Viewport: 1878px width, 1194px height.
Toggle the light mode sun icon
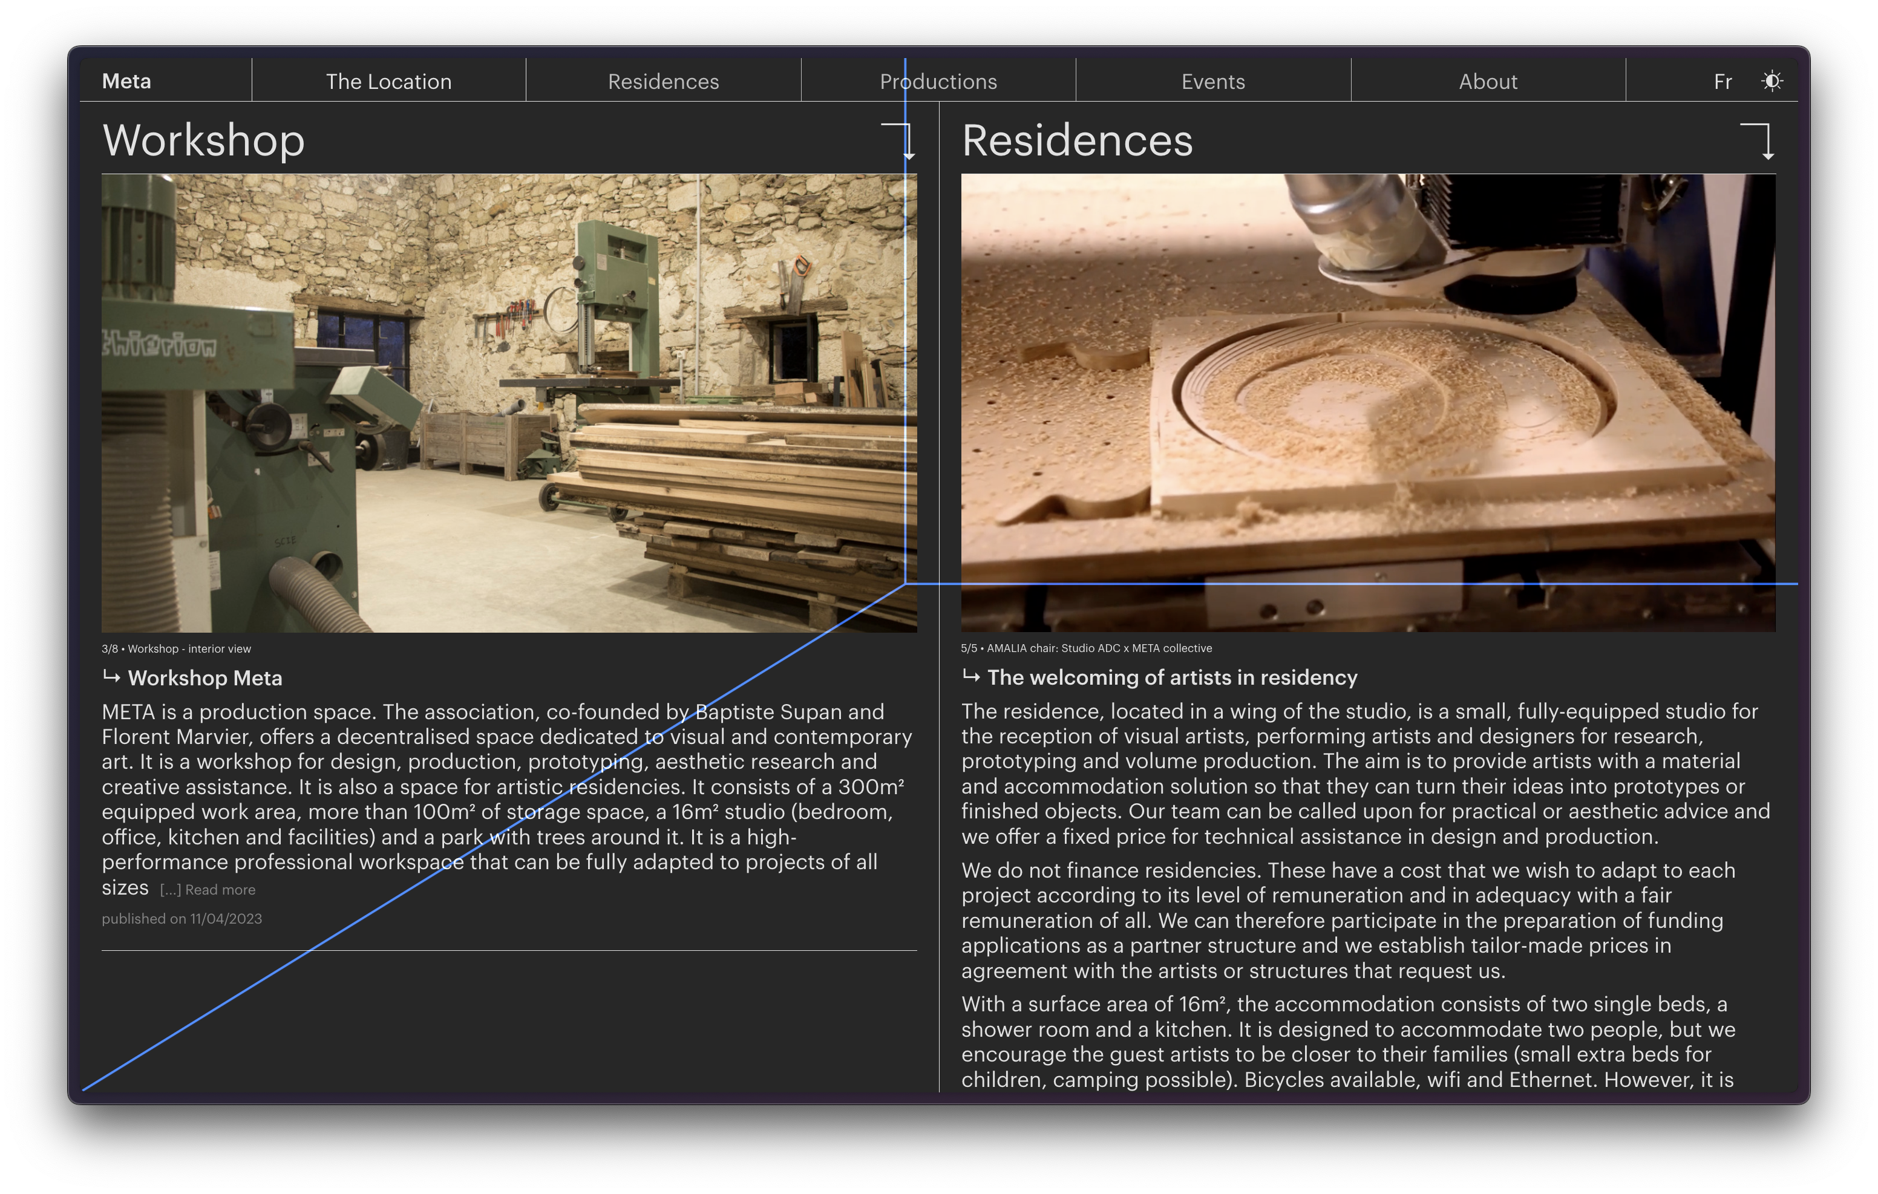click(1773, 79)
